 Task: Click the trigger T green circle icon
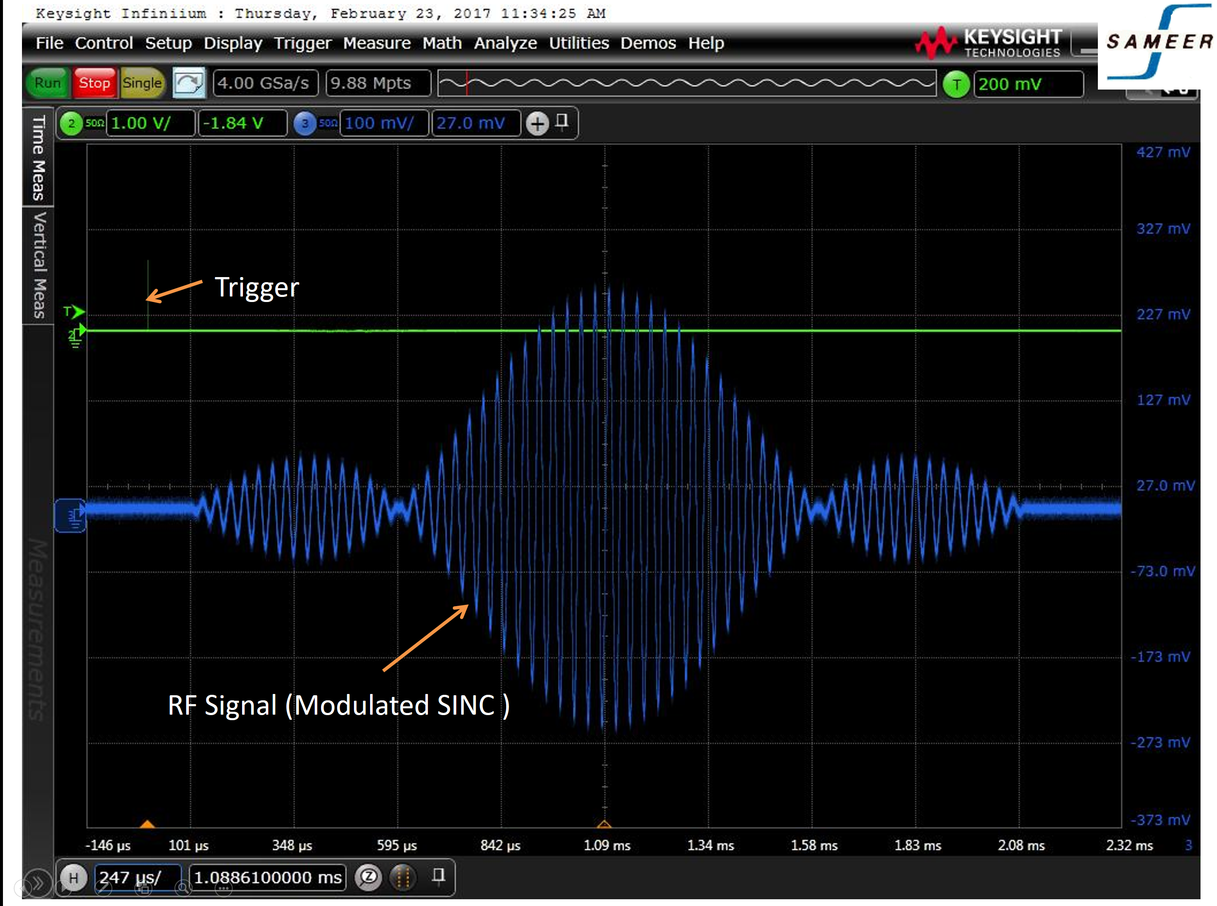click(956, 85)
